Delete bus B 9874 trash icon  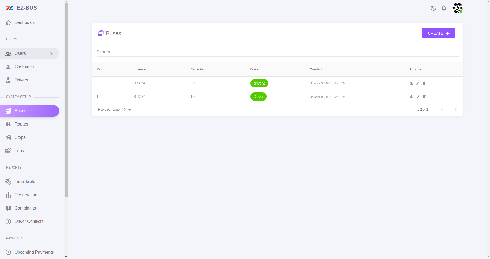(424, 83)
